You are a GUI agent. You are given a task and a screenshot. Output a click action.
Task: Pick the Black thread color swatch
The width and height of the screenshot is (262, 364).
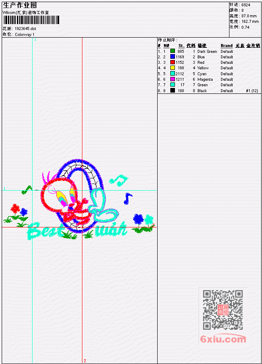point(172,90)
